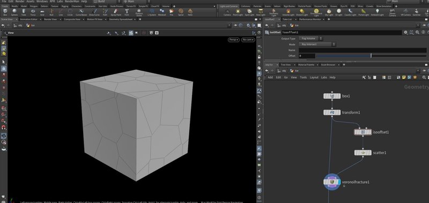Select the Grid shelf tool
This screenshot has width=429, height=203.
42,12
